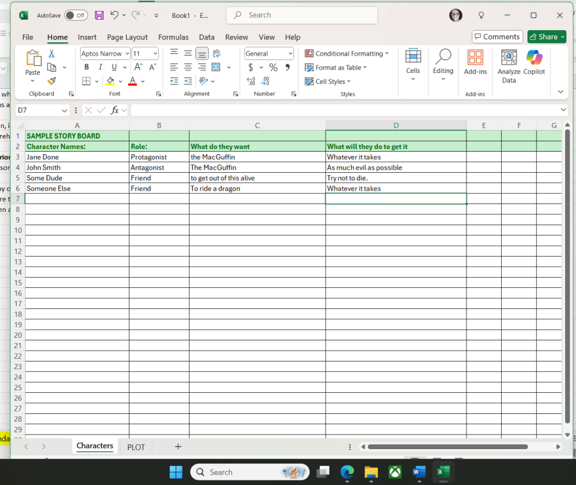576x485 pixels.
Task: Expand the Conditional Formatting dropdown
Action: pos(347,54)
